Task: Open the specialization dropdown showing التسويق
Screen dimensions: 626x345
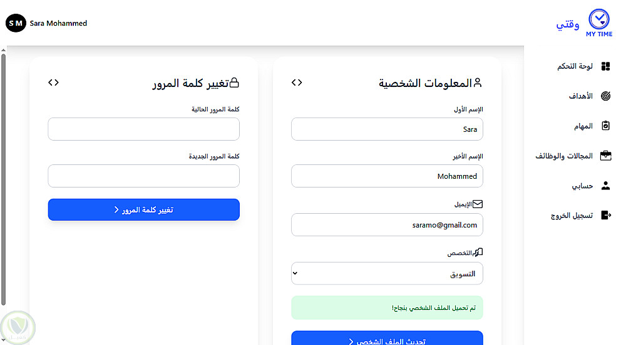Action: click(387, 273)
